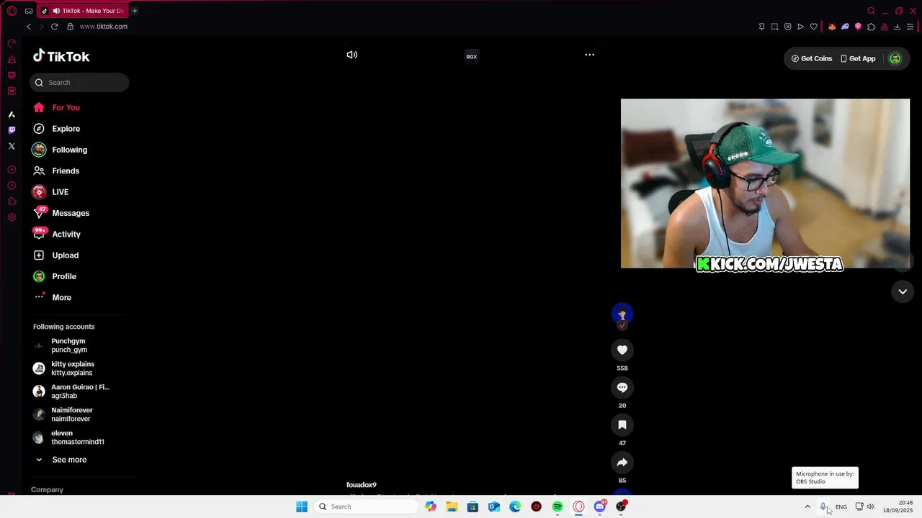Go to the next video with the down chevron

[903, 291]
